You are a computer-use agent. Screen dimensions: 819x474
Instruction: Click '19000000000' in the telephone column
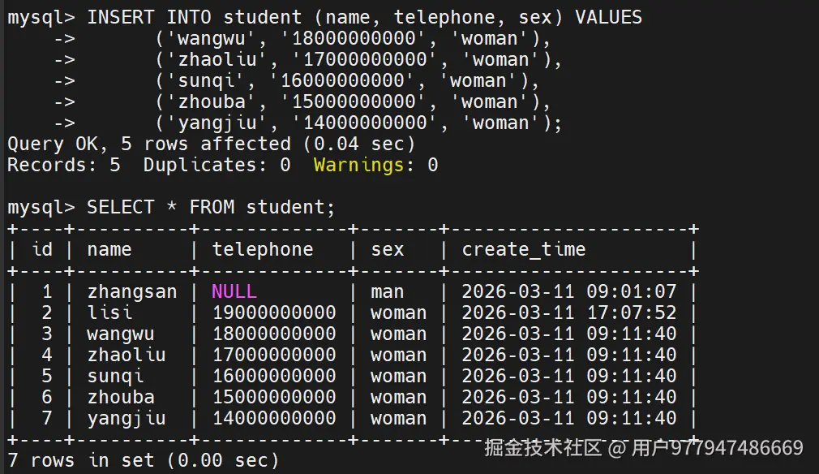[x=274, y=313]
